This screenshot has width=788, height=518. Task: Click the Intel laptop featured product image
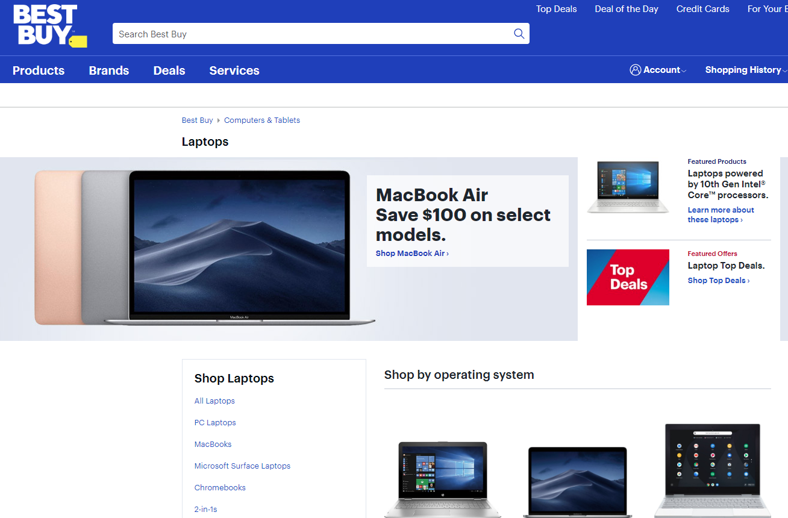tap(628, 187)
